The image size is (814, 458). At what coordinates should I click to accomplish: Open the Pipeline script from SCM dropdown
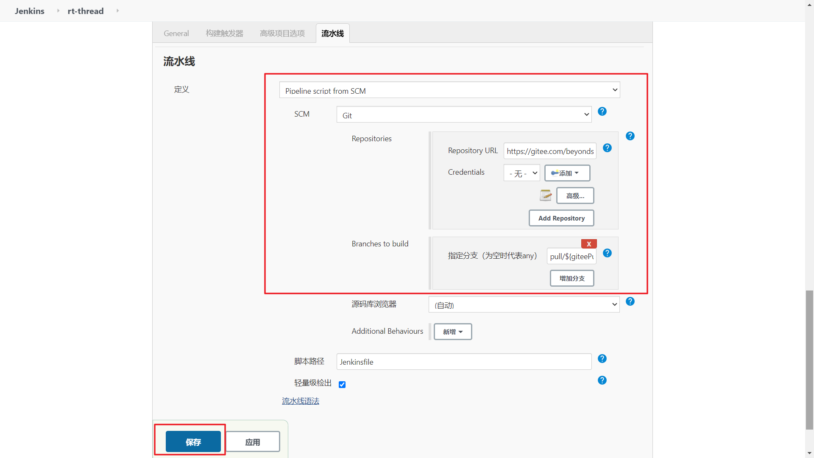pyautogui.click(x=449, y=90)
